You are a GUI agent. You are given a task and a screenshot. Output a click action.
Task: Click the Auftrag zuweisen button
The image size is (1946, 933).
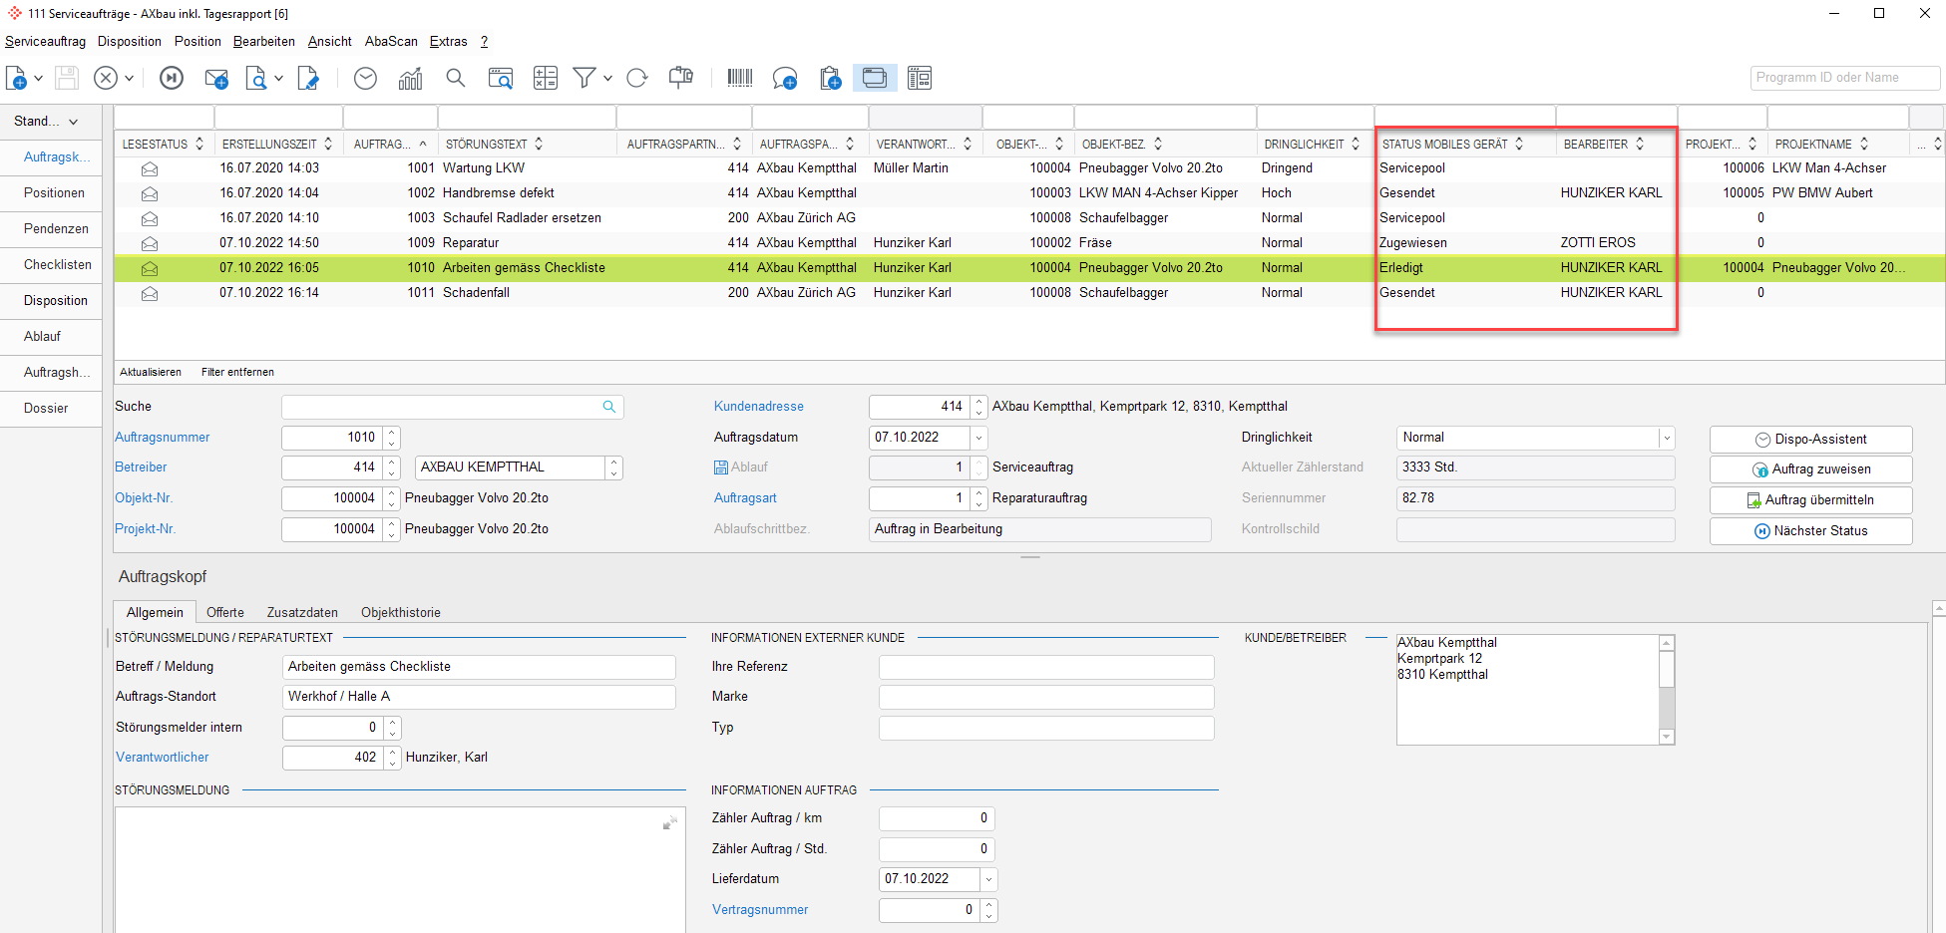[x=1810, y=468]
